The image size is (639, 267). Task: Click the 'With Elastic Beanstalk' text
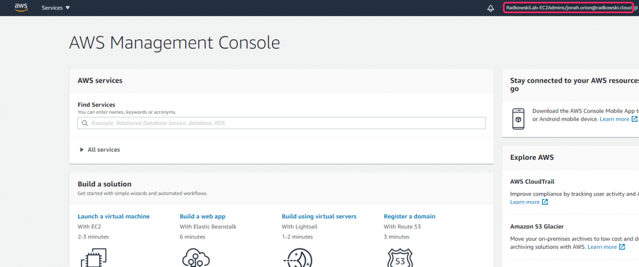[208, 227]
